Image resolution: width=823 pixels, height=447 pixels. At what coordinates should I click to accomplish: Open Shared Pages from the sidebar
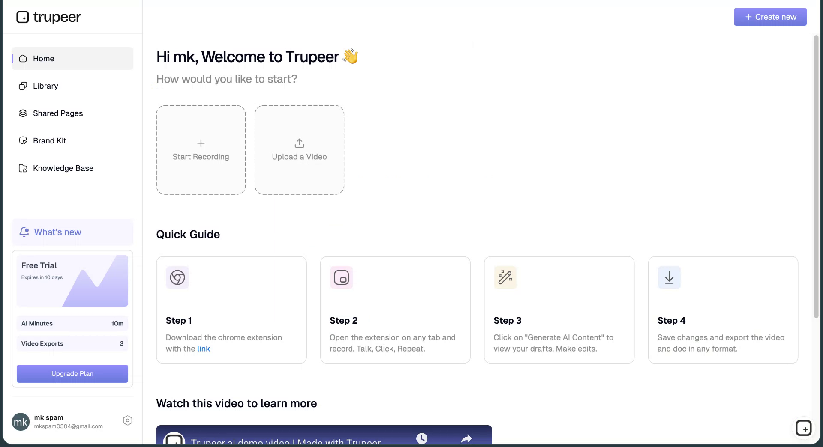(x=58, y=113)
